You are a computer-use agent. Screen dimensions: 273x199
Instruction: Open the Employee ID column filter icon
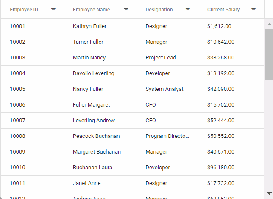point(53,10)
